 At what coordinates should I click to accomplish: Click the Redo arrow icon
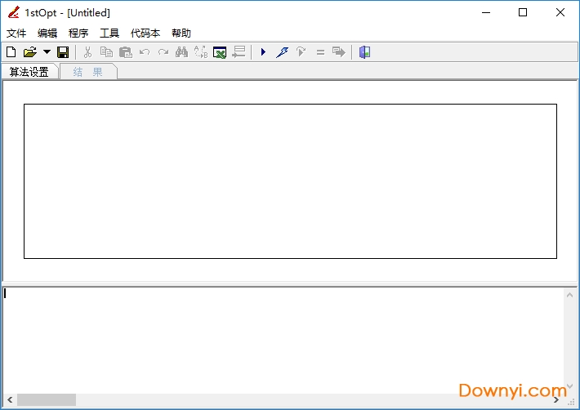(163, 52)
